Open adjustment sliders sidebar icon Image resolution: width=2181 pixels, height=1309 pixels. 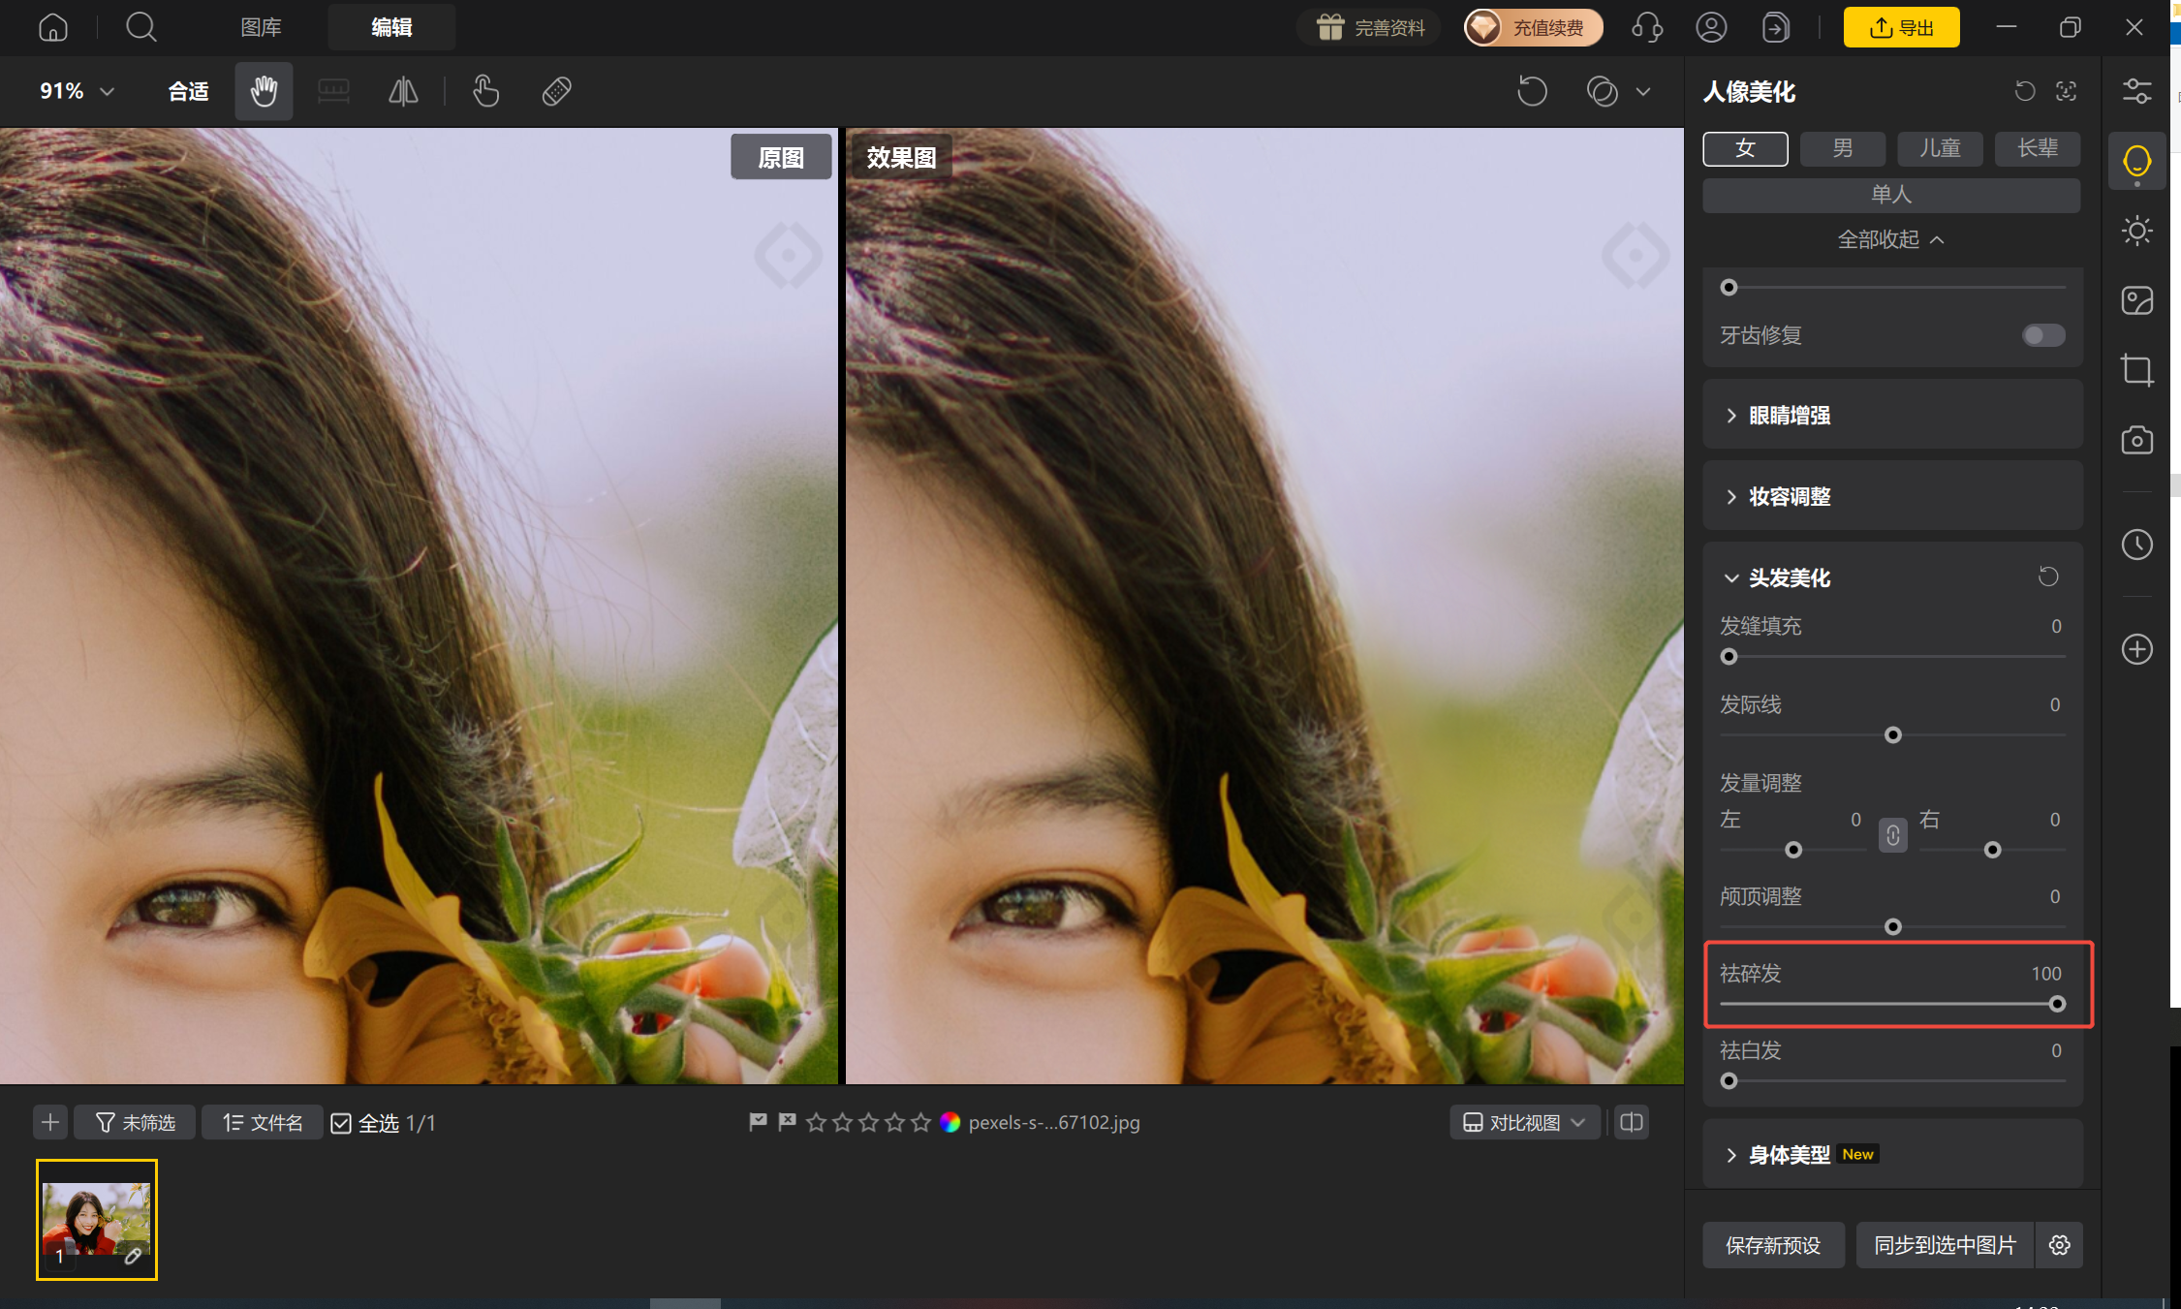click(x=2136, y=91)
